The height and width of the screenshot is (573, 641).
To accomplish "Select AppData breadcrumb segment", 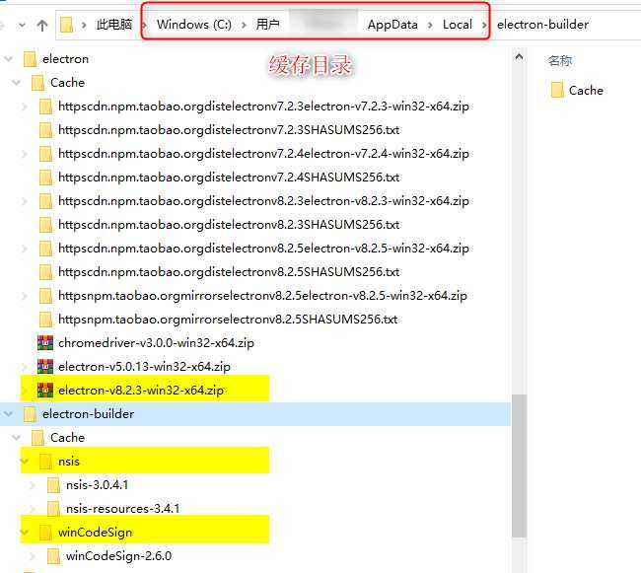I will point(392,25).
